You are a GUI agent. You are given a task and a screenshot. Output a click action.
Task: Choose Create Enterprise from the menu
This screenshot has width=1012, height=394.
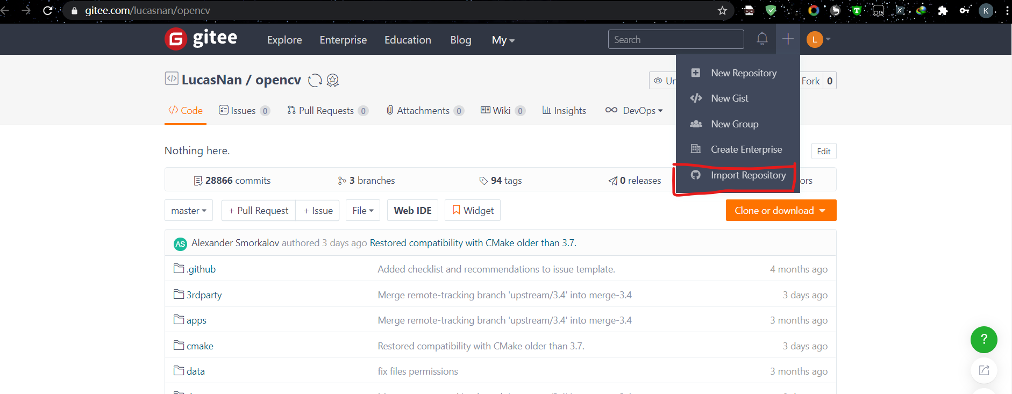pos(738,149)
